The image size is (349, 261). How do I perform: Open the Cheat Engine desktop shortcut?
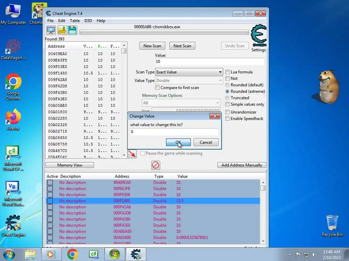[x=13, y=226]
